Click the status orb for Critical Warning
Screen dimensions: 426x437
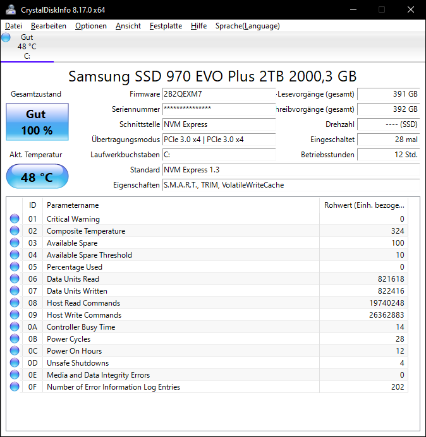[x=15, y=218]
